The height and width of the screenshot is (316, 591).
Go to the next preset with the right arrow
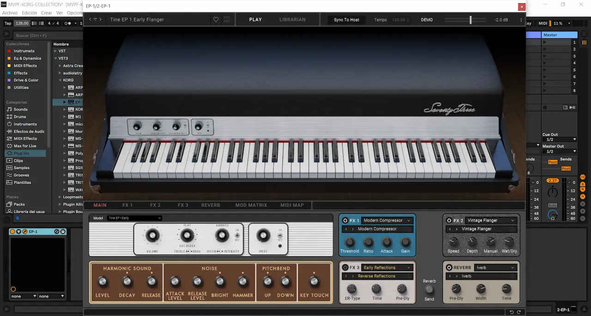[x=101, y=19]
